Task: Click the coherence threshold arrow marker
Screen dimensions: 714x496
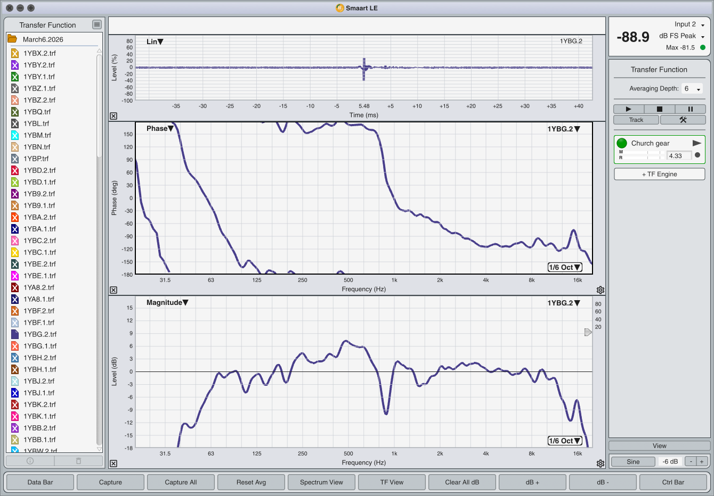Action: pyautogui.click(x=588, y=332)
